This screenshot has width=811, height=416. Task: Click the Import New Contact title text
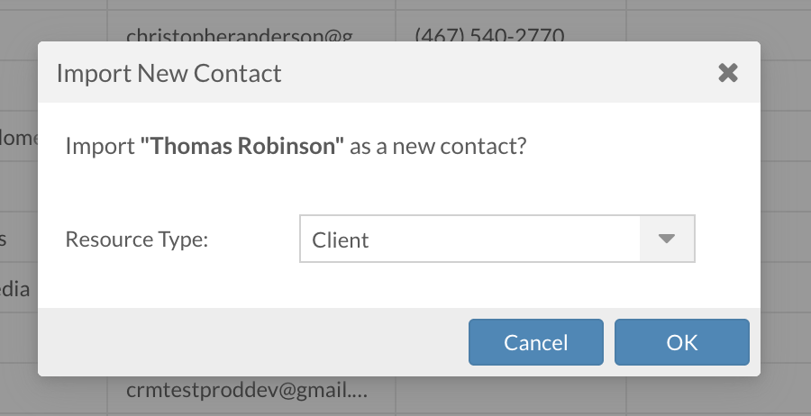point(169,73)
